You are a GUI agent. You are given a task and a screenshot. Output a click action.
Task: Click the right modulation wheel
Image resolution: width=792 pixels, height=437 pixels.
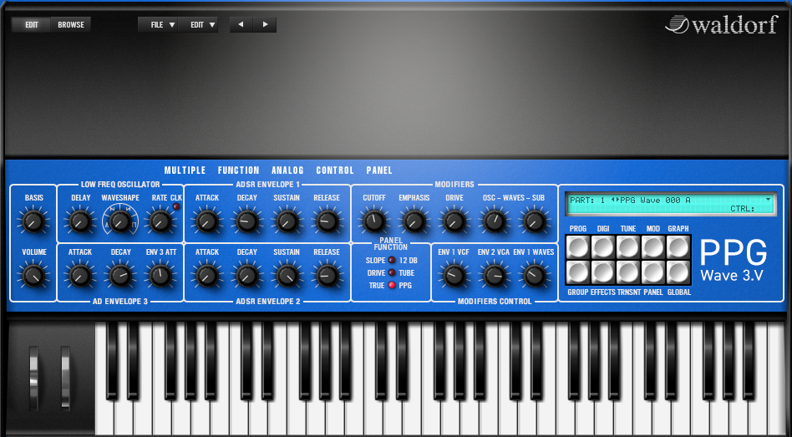(66, 377)
